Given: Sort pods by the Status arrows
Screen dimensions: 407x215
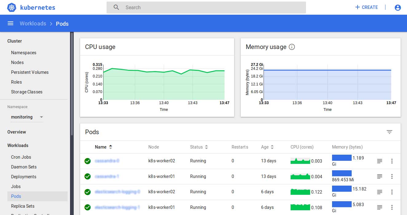Looking at the screenshot, I should (206, 147).
